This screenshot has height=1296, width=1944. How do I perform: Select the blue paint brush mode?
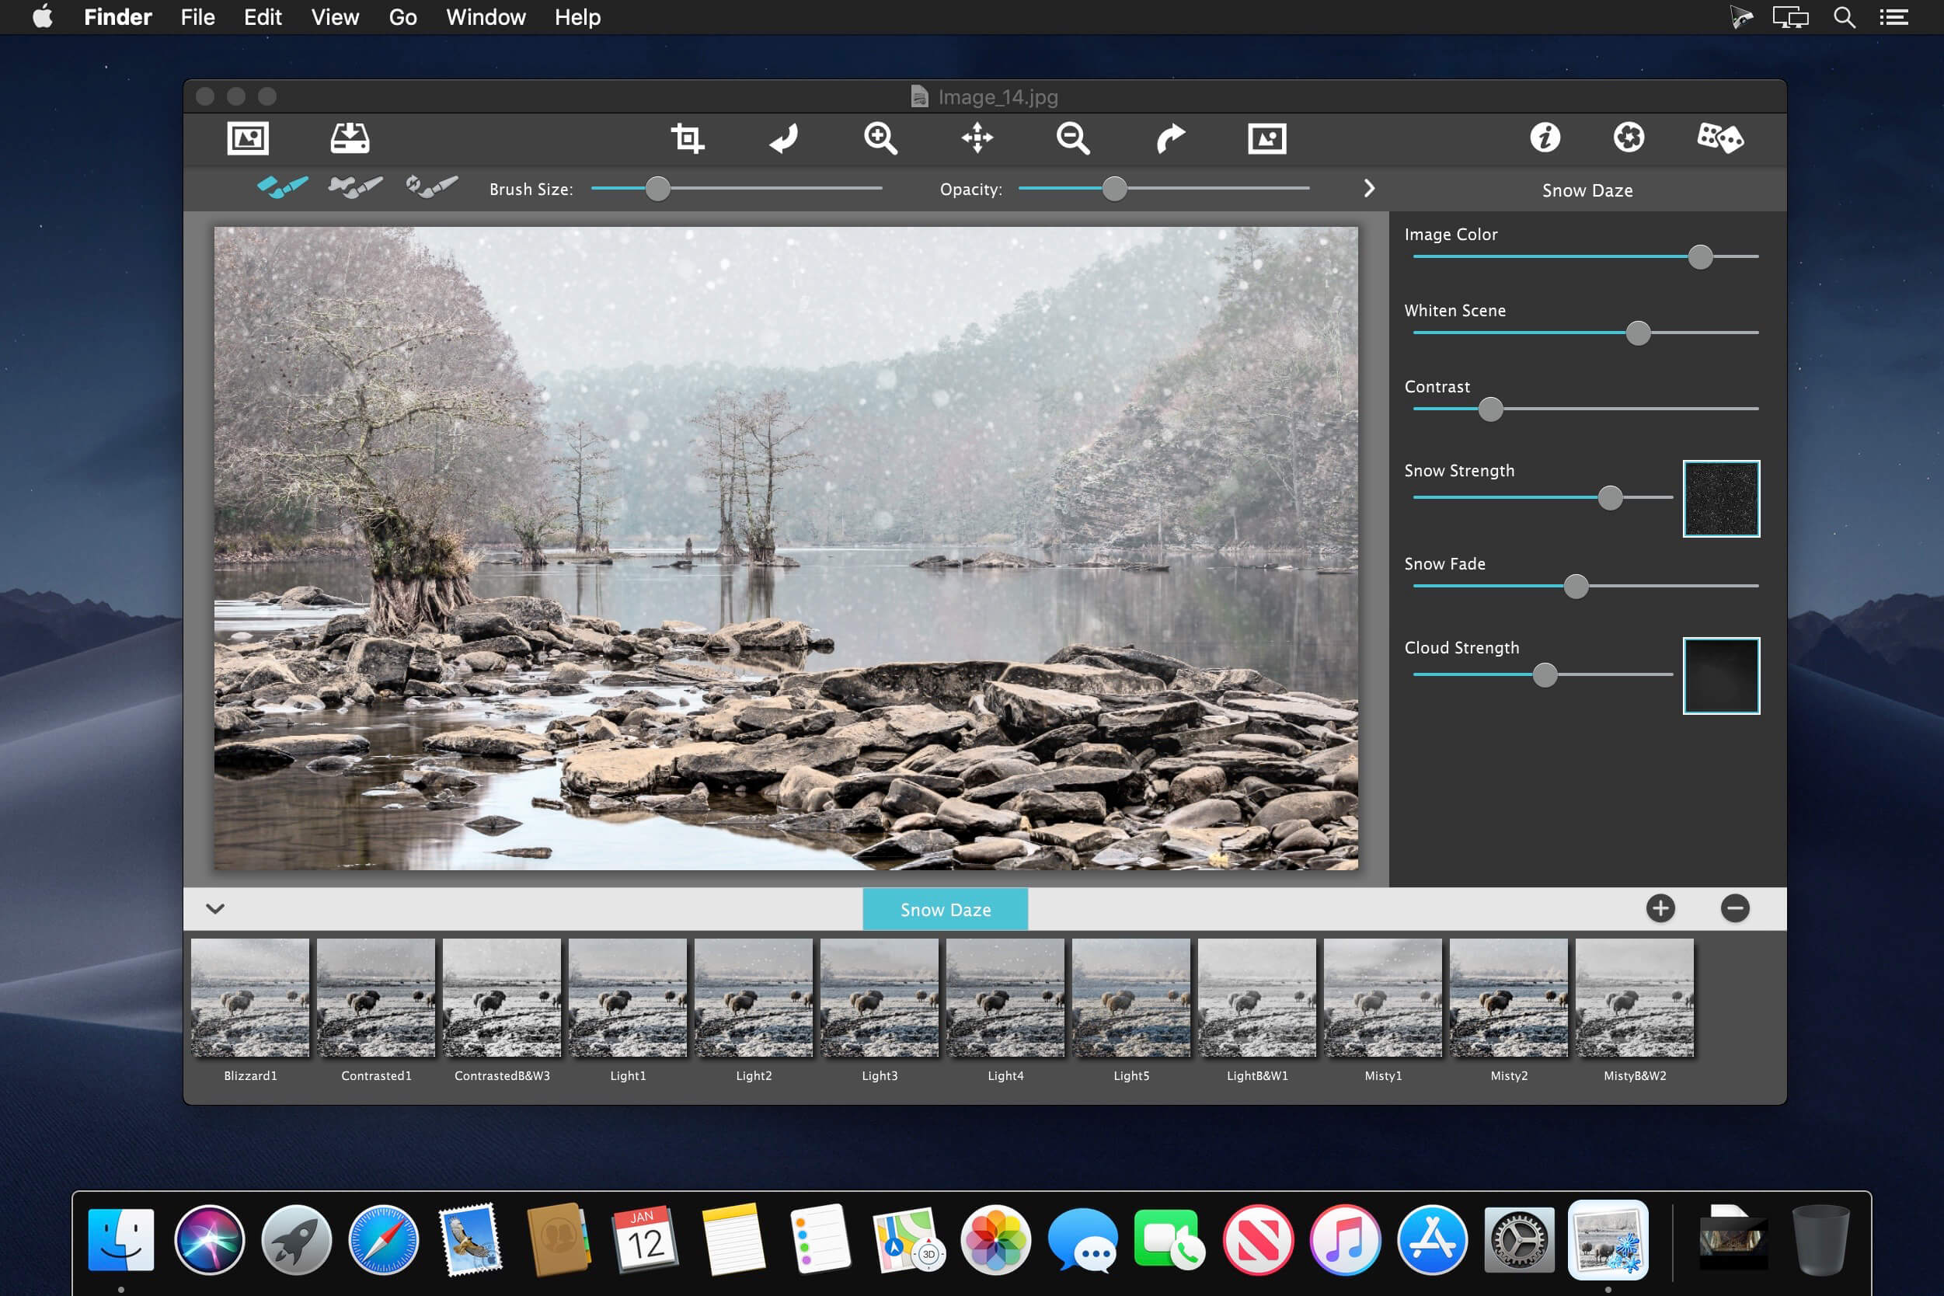coord(282,186)
